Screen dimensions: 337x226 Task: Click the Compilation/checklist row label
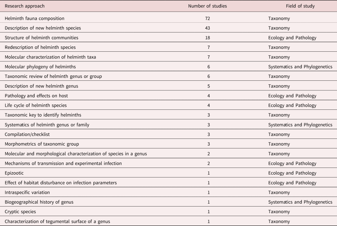coord(28,134)
